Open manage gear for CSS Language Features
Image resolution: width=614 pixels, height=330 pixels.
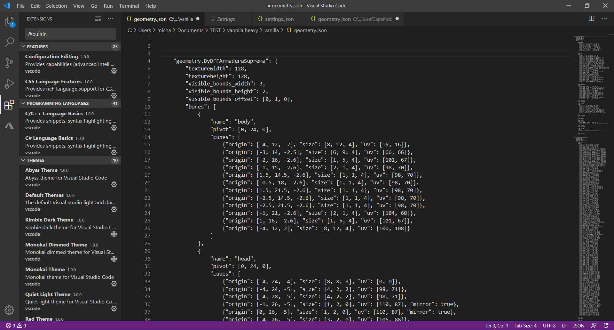click(114, 96)
